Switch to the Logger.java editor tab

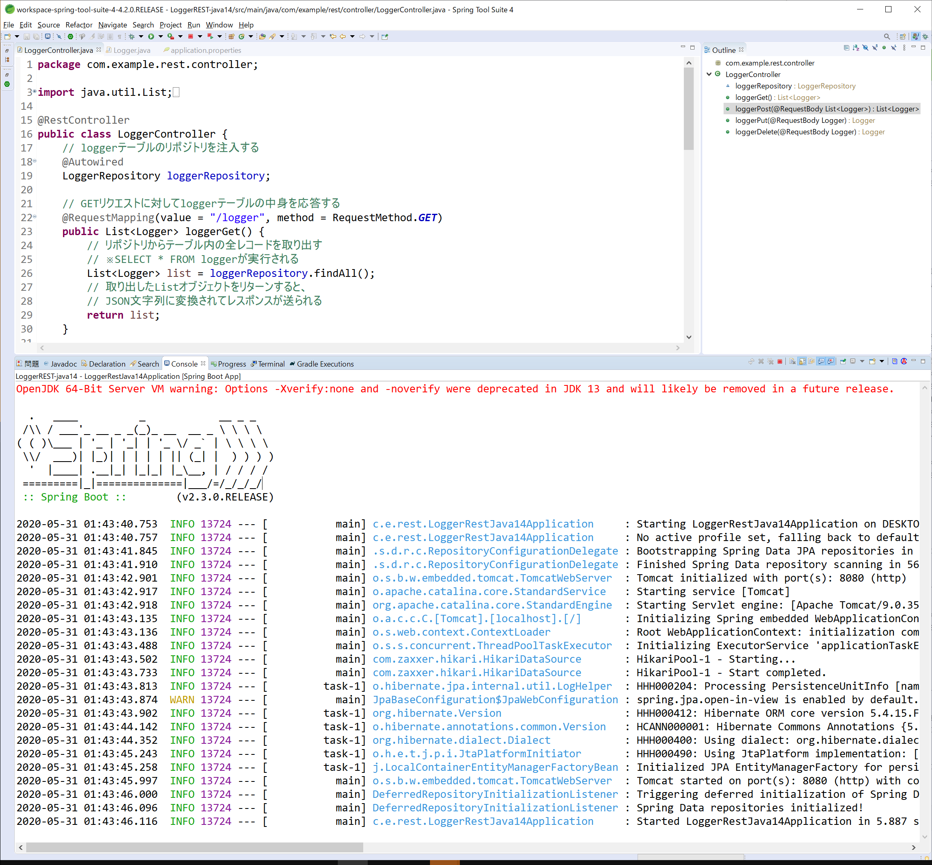(128, 50)
